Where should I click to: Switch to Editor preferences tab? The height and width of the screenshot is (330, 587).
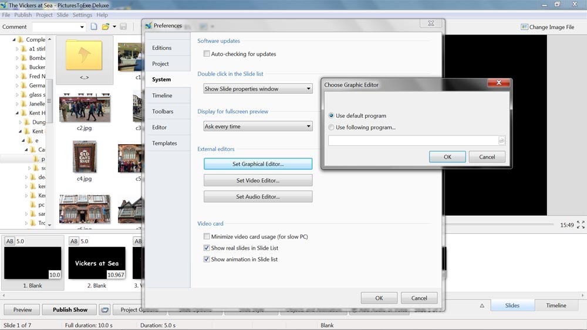[168, 127]
